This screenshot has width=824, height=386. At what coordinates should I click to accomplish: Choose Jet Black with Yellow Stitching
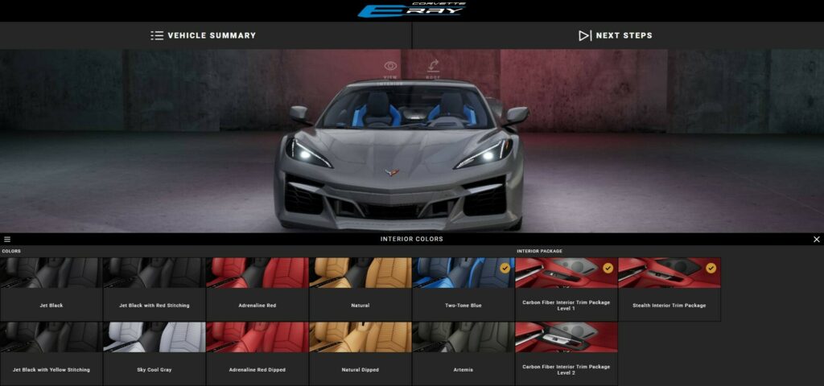coord(51,352)
